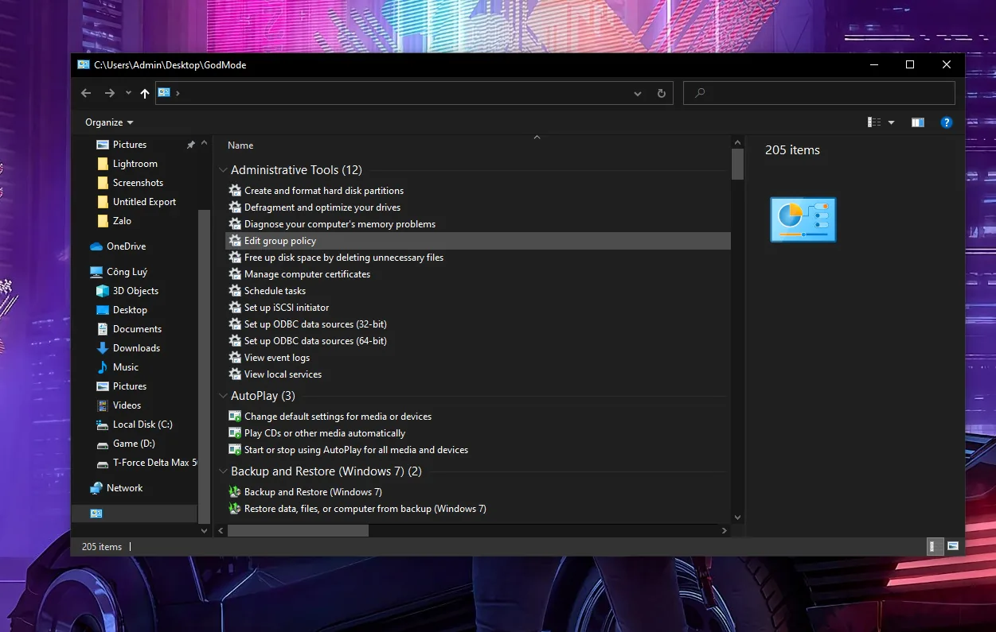Toggle the preview pane button
Viewport: 996px width, 632px height.
coord(918,122)
